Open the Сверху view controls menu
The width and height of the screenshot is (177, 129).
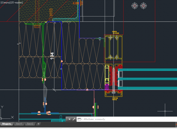click(x=6, y=3)
